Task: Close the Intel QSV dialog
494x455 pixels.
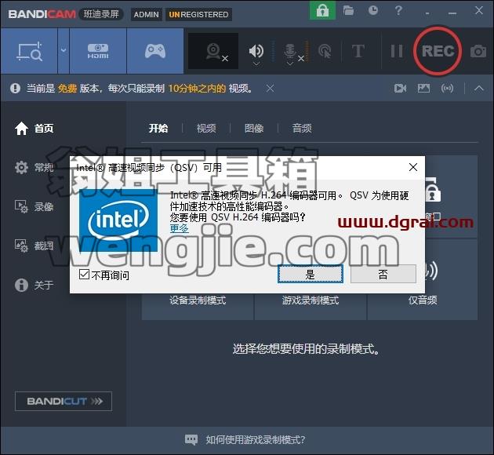Action: 413,167
